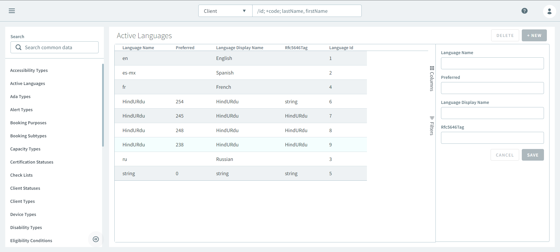
Task: Click the + NEW button
Action: pyautogui.click(x=534, y=36)
